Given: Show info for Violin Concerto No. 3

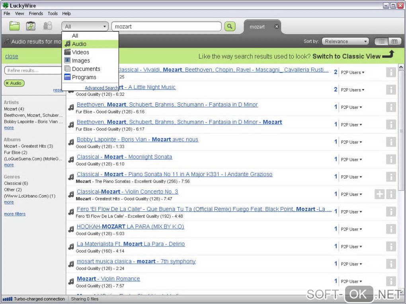Looking at the screenshot, I should (391, 194).
